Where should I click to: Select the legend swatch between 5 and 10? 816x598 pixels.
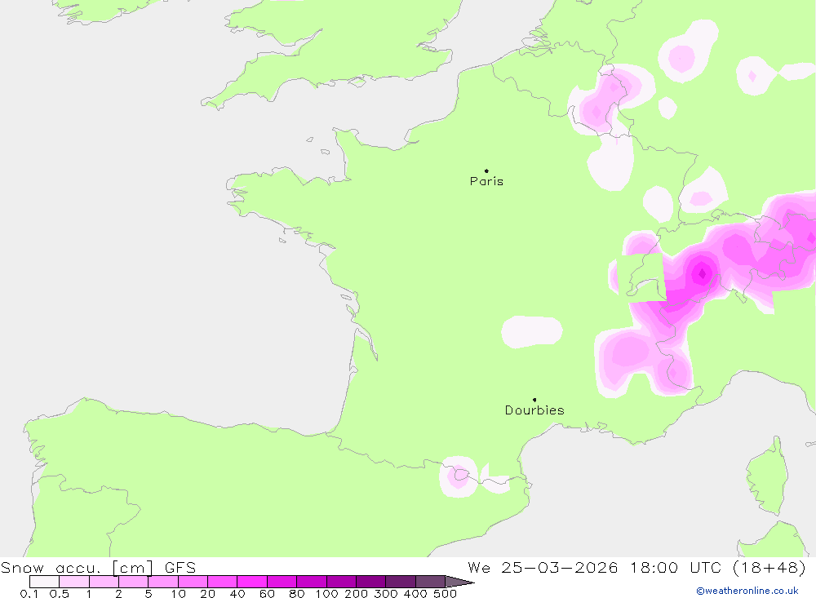click(x=163, y=582)
